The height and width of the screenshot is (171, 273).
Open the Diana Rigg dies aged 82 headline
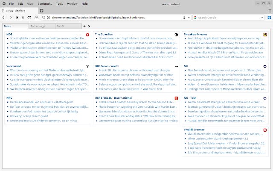[137, 52]
